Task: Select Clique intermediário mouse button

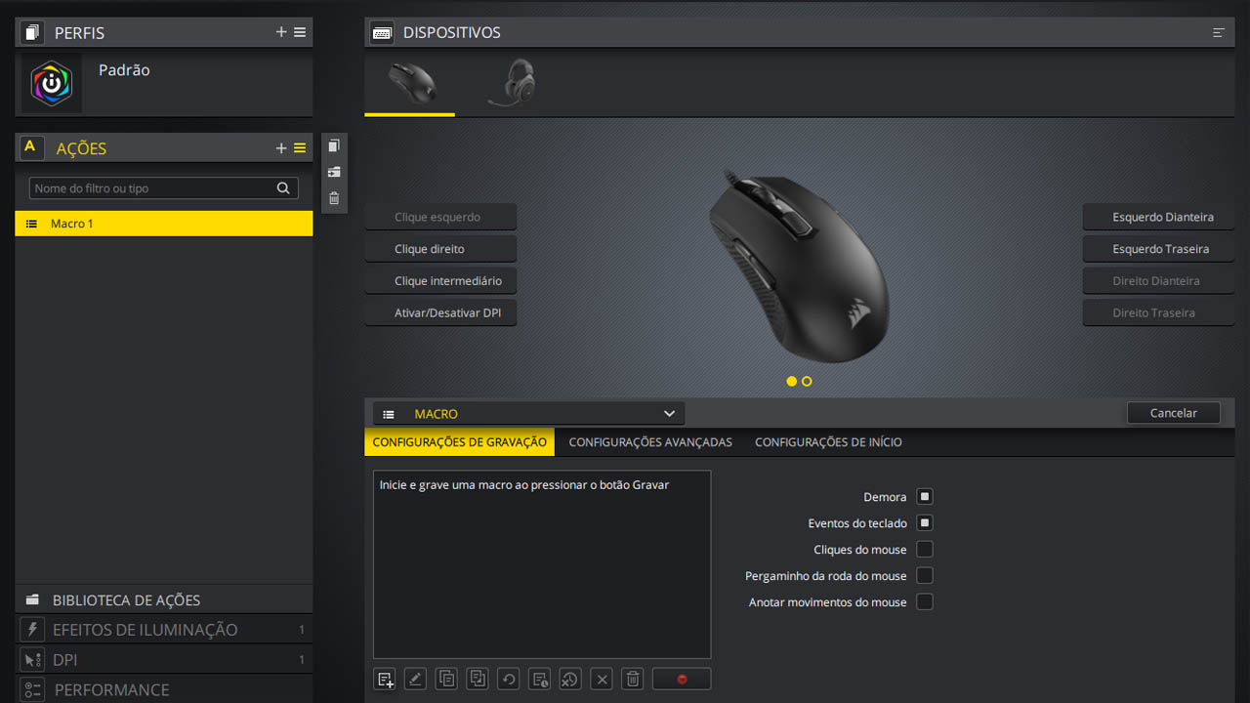Action: click(440, 281)
